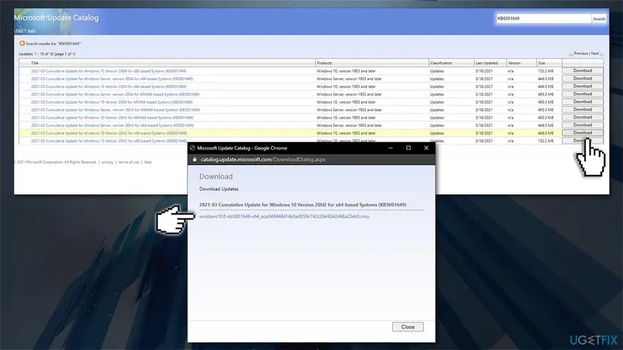Click the bold KB5001649 update title in dialog
The height and width of the screenshot is (350, 623).
tap(302, 205)
